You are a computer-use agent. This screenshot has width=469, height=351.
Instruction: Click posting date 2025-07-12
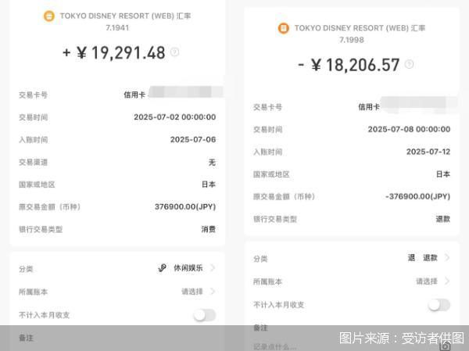pos(428,152)
